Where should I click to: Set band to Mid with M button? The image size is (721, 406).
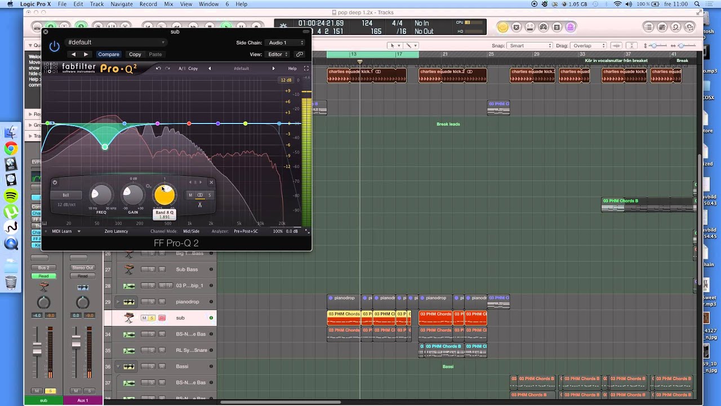coord(190,195)
